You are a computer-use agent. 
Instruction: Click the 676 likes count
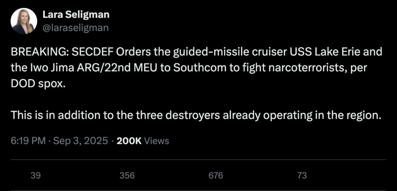[x=216, y=176]
